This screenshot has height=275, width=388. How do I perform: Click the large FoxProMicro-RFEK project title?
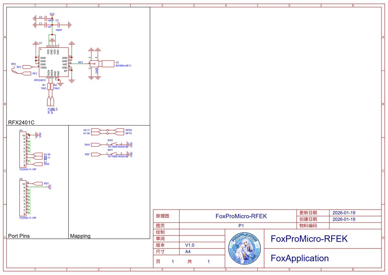(309, 239)
